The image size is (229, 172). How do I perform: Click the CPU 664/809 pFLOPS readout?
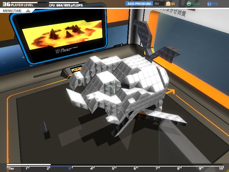click(x=66, y=5)
